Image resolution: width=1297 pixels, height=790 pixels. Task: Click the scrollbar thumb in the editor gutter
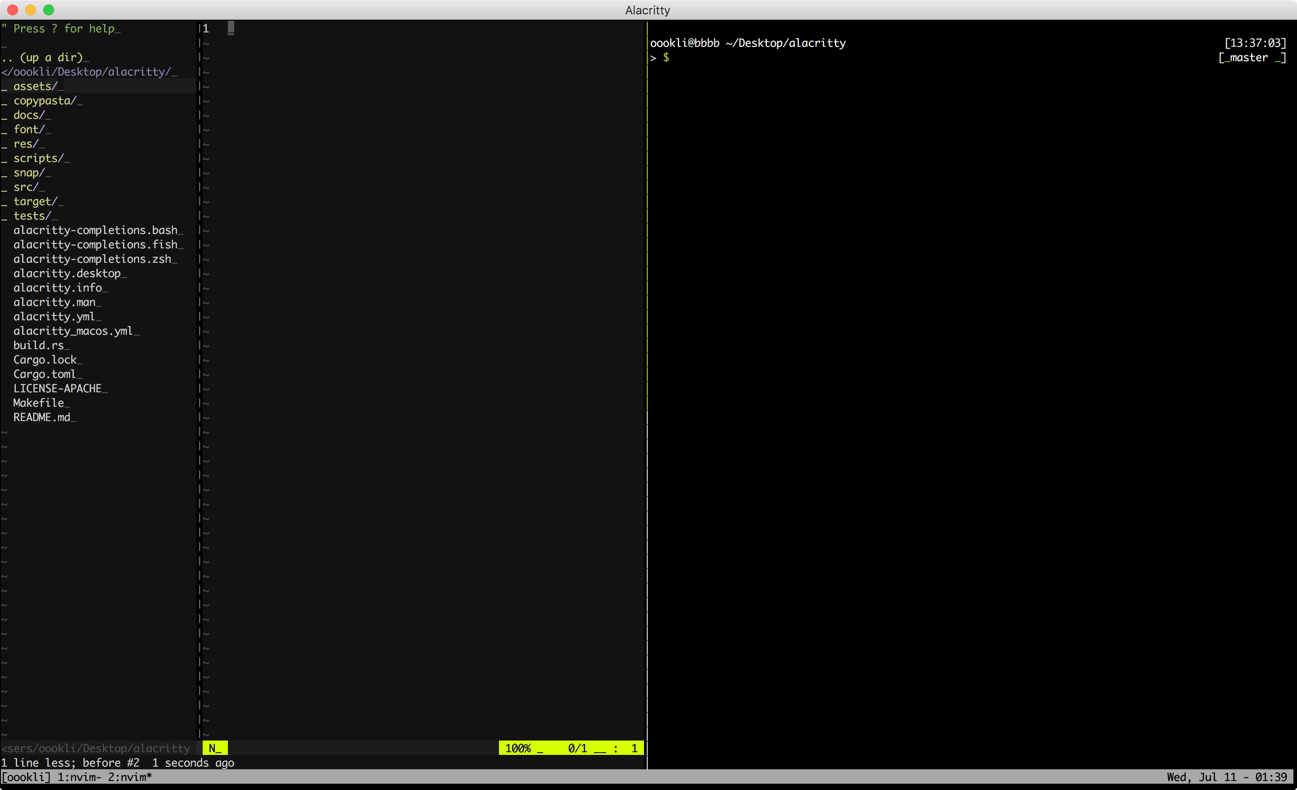pos(231,28)
